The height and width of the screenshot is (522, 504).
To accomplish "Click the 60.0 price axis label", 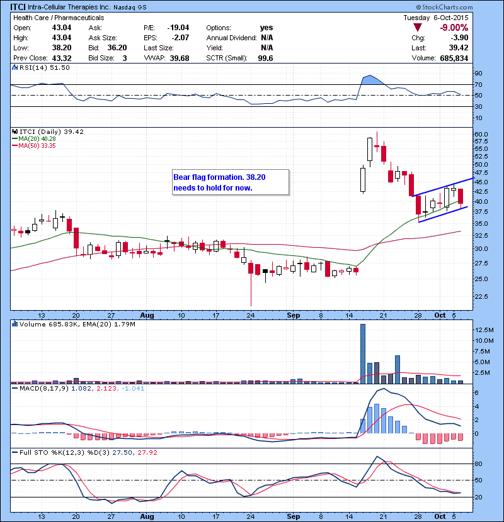I will tap(481, 134).
